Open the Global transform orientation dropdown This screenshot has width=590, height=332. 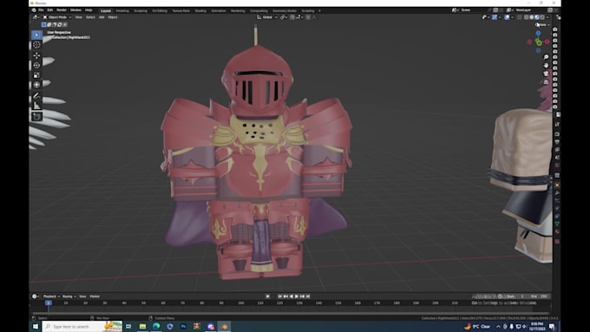point(267,17)
